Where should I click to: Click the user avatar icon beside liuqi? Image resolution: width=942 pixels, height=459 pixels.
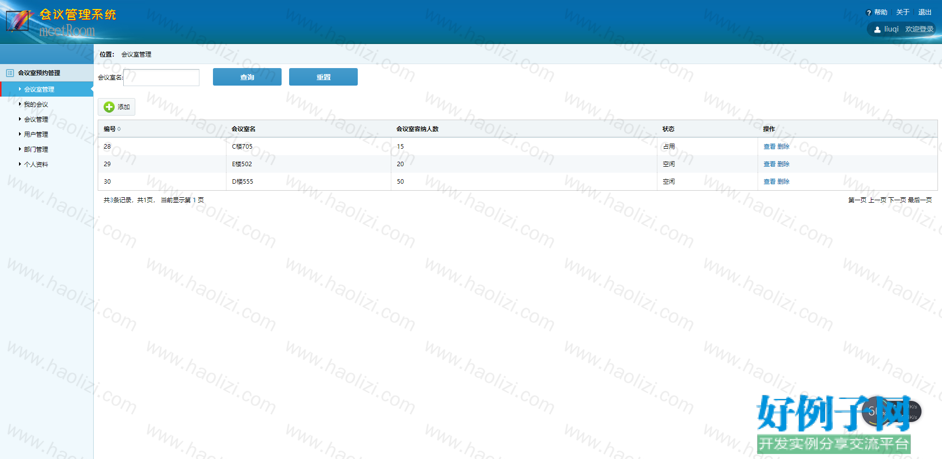tap(877, 30)
